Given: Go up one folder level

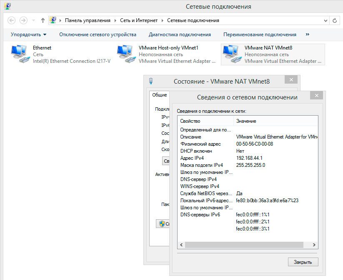Looking at the screenshot, I should coord(43,20).
